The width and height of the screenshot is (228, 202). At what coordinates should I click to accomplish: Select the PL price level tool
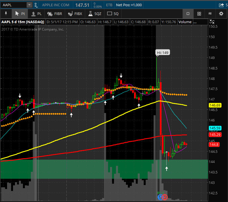(x=36, y=14)
